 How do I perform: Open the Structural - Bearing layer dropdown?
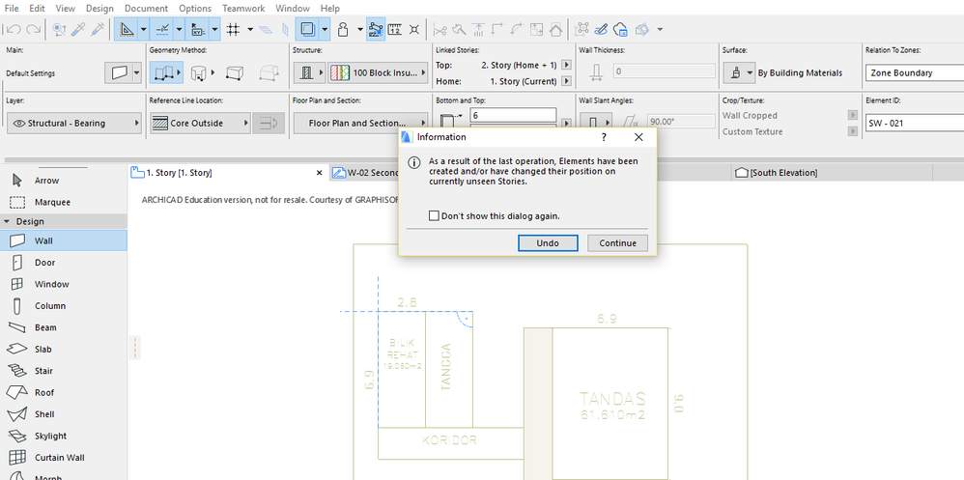tap(74, 123)
